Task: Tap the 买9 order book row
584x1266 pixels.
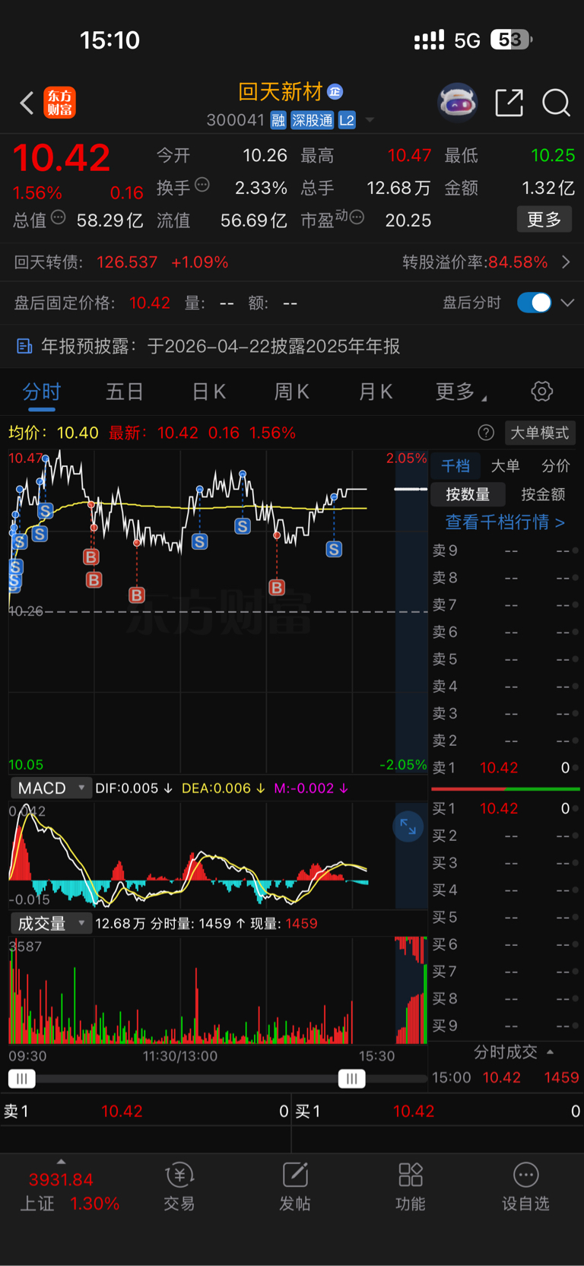Action: (x=505, y=1026)
